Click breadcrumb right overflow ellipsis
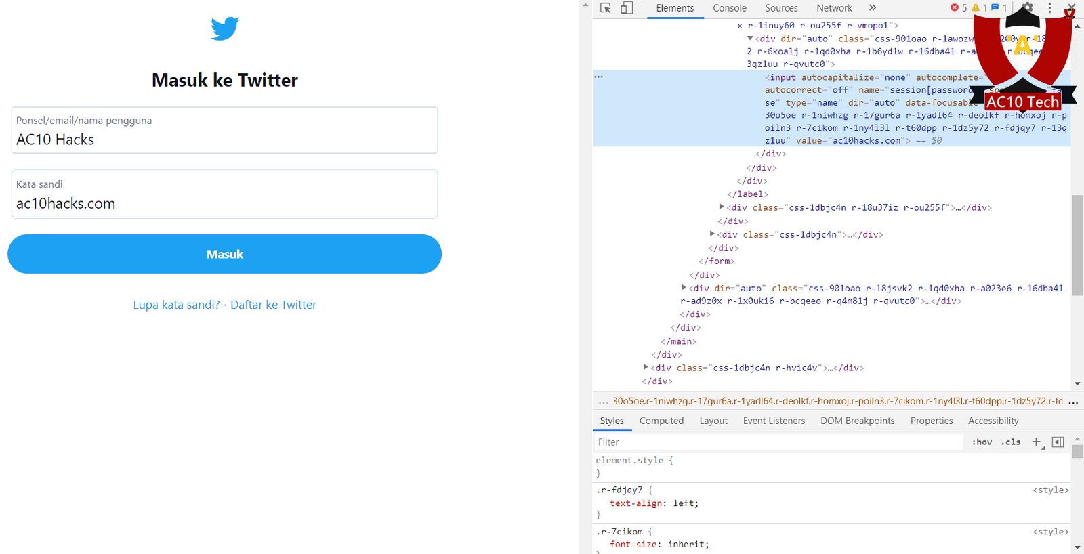 [1073, 402]
